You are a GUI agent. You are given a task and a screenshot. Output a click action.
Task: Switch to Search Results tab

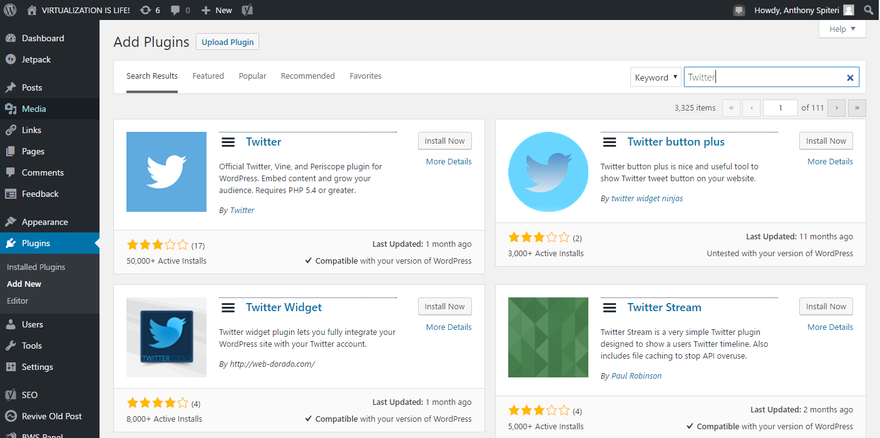click(x=152, y=76)
